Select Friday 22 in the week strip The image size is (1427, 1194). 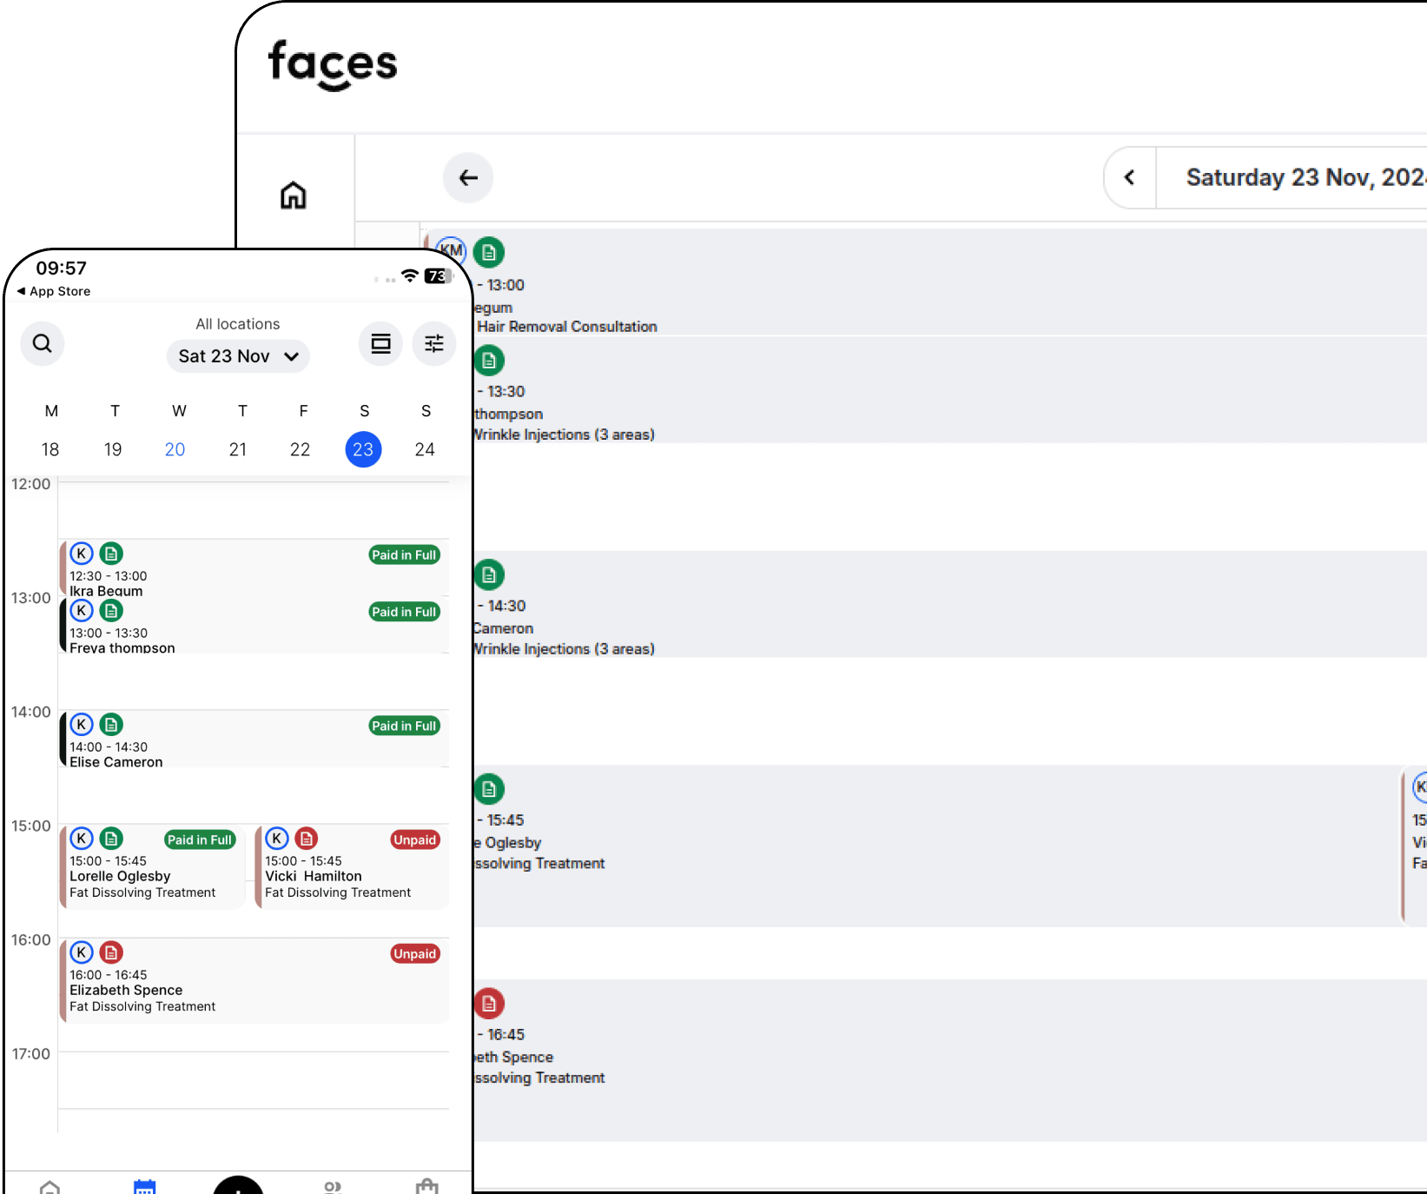[301, 449]
